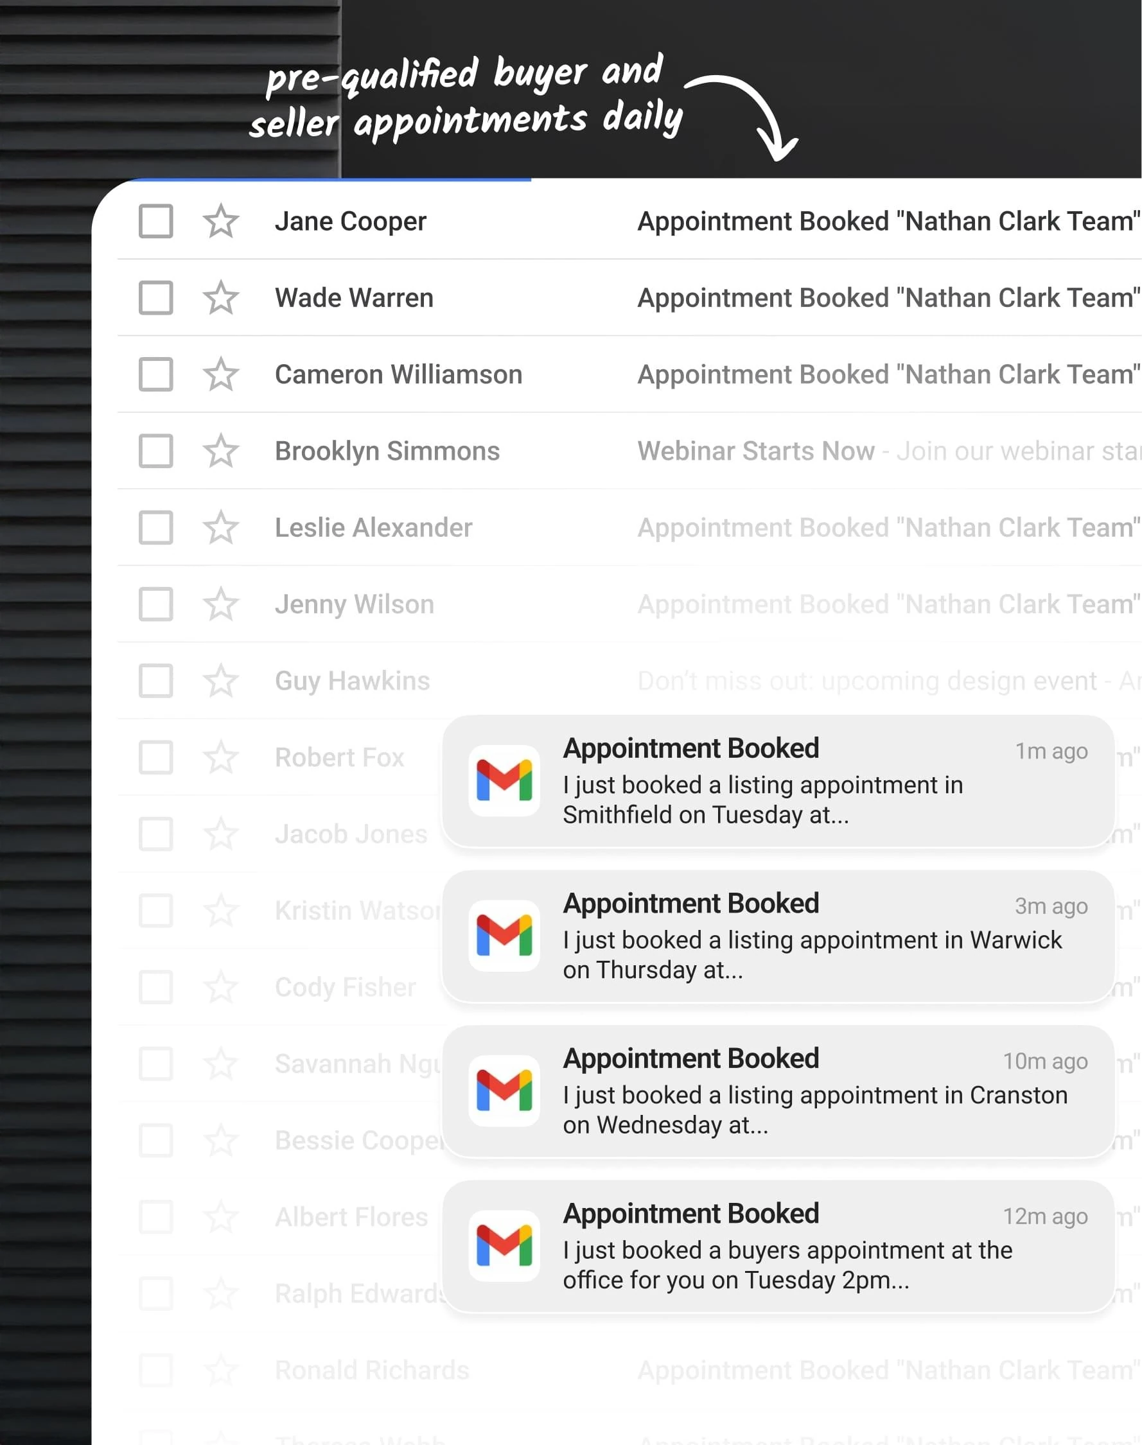Click Gmail icon in Cranston notification

click(x=504, y=1090)
